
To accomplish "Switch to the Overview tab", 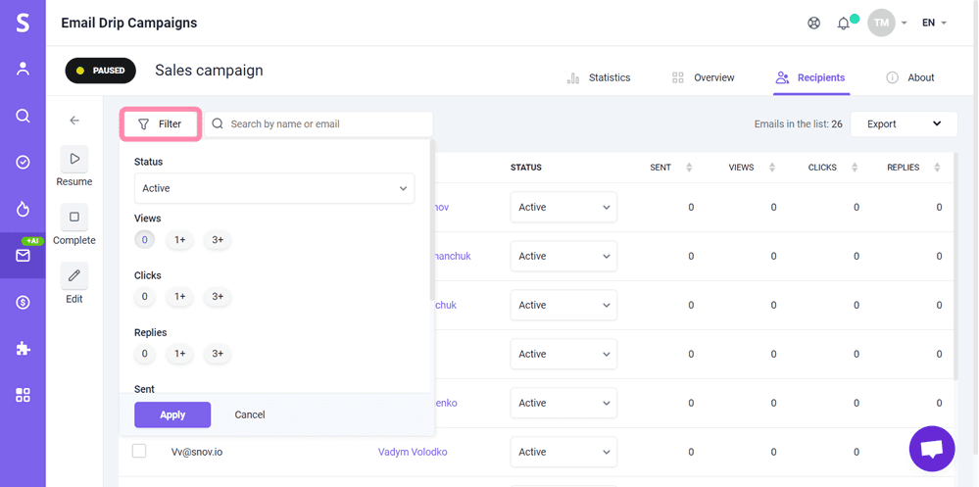I will click(x=703, y=77).
